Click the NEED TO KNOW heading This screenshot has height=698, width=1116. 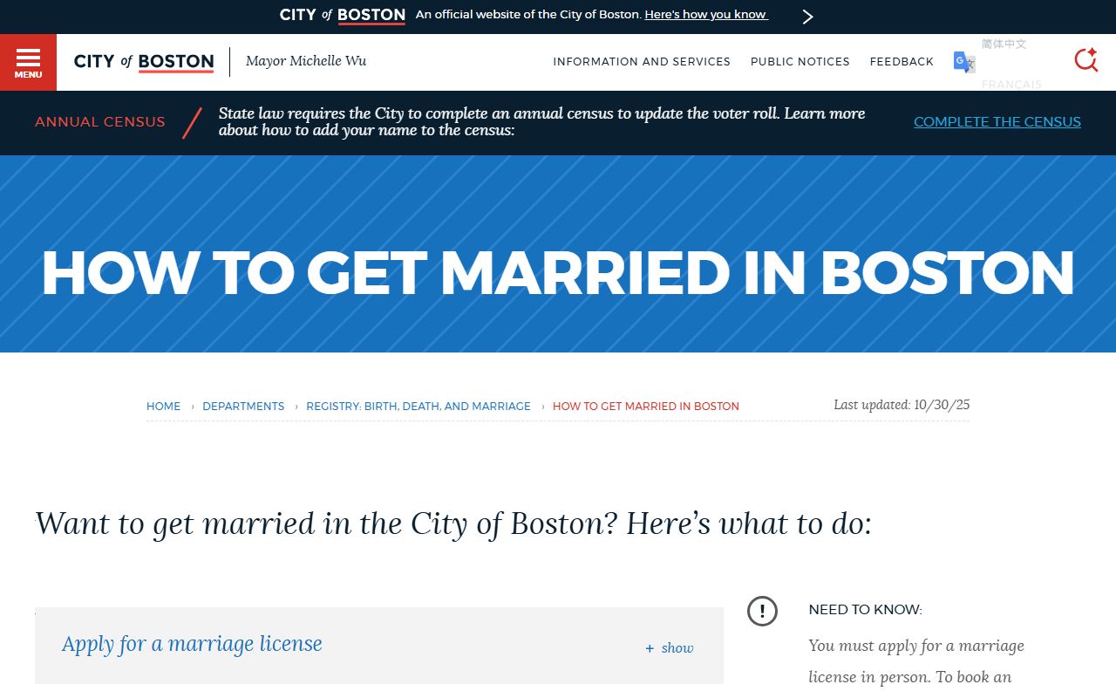865,610
